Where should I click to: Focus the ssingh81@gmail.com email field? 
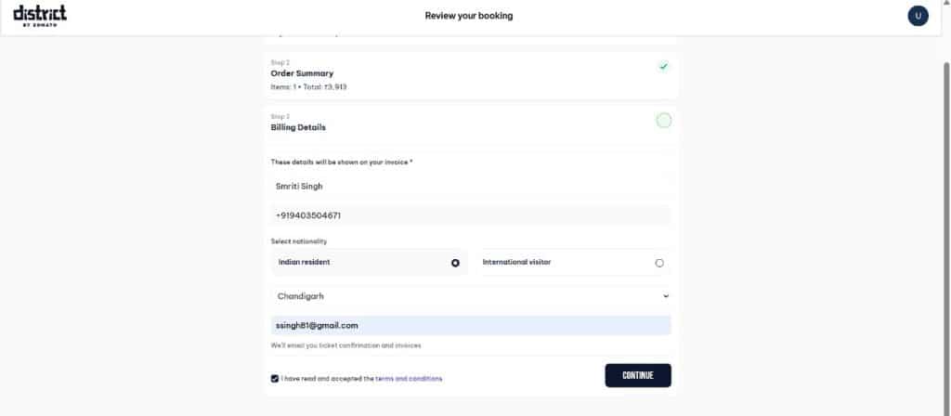(472, 326)
